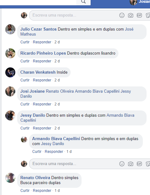The height and width of the screenshot is (195, 150).
Task: Open José Matheus tagged profile link
Action: pos(77,32)
